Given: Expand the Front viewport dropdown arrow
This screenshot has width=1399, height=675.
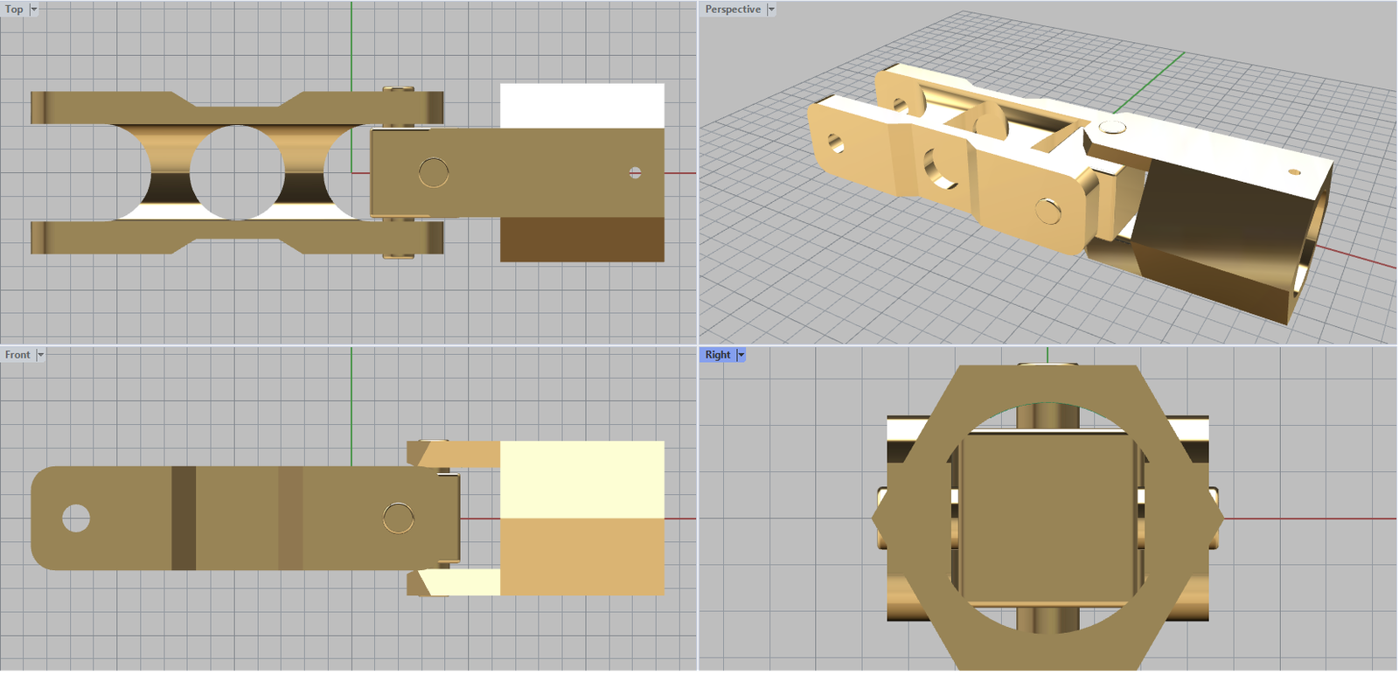Looking at the screenshot, I should pyautogui.click(x=40, y=355).
